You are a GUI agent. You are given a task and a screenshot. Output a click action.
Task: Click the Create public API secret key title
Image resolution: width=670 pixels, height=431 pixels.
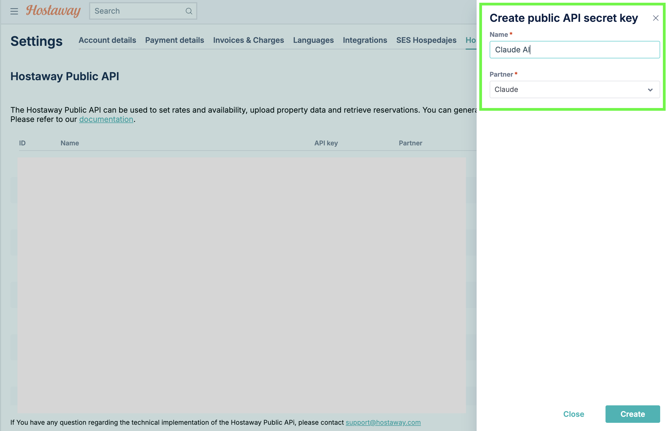(x=563, y=18)
